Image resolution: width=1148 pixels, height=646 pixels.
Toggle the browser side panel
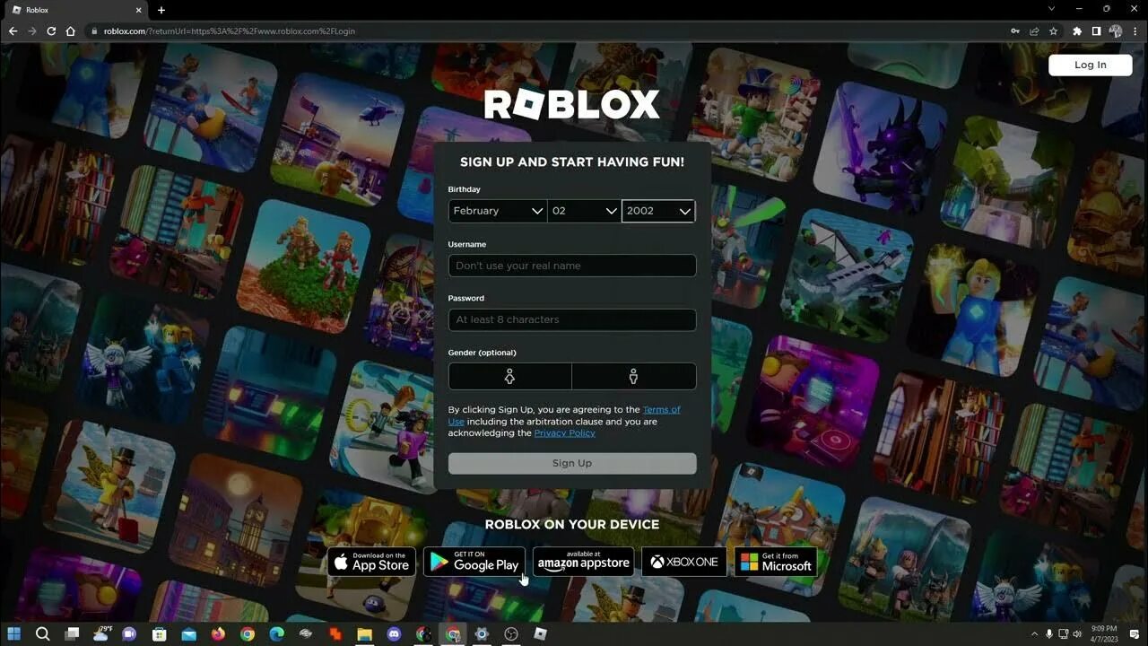(1096, 31)
